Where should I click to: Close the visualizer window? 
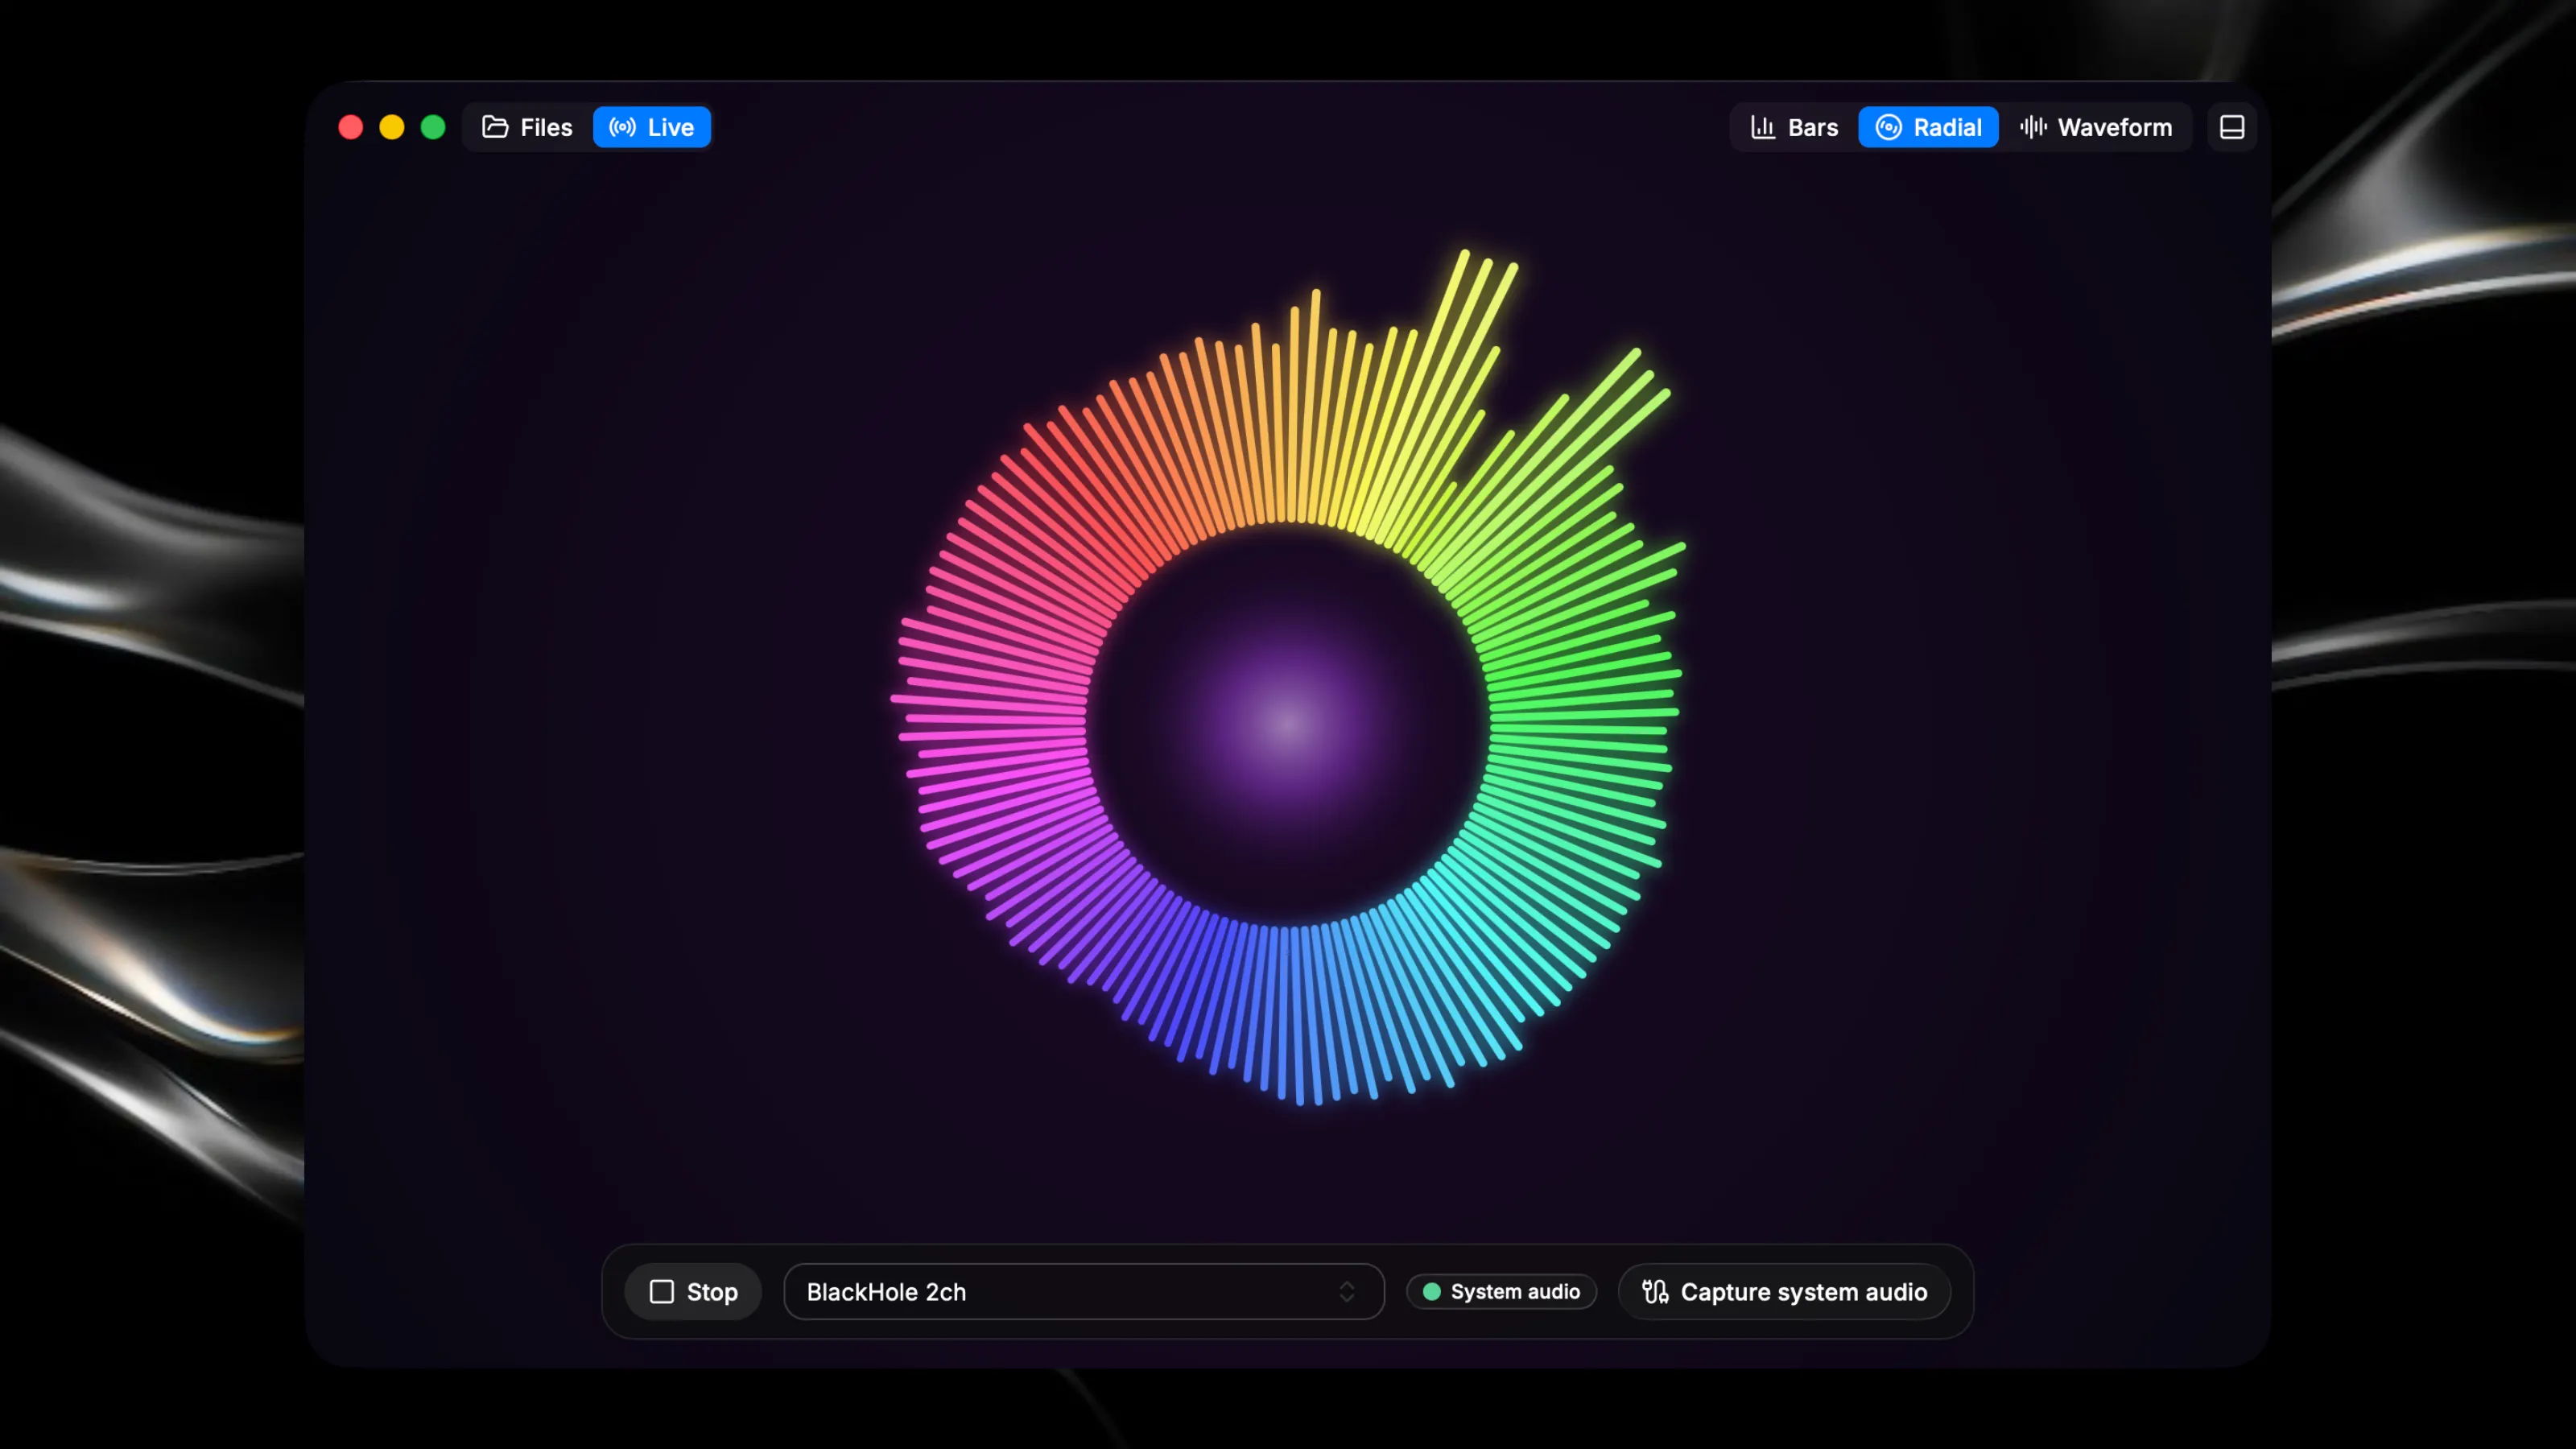click(351, 127)
